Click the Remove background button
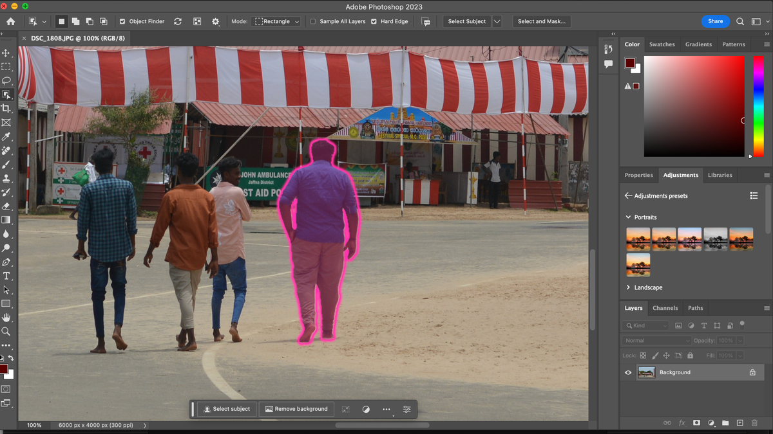The image size is (773, 434). click(x=296, y=409)
